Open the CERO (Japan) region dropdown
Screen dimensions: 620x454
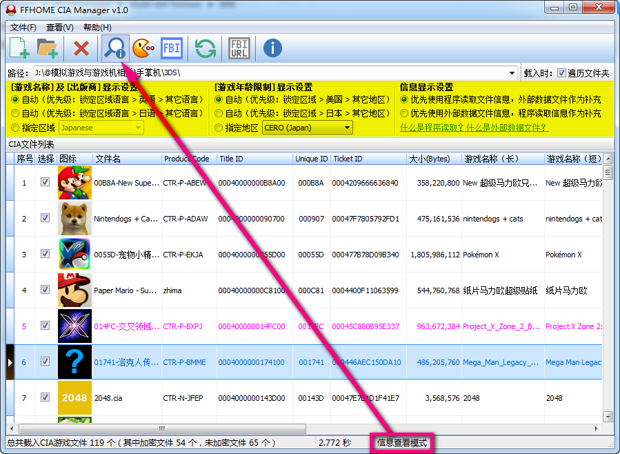[x=347, y=128]
